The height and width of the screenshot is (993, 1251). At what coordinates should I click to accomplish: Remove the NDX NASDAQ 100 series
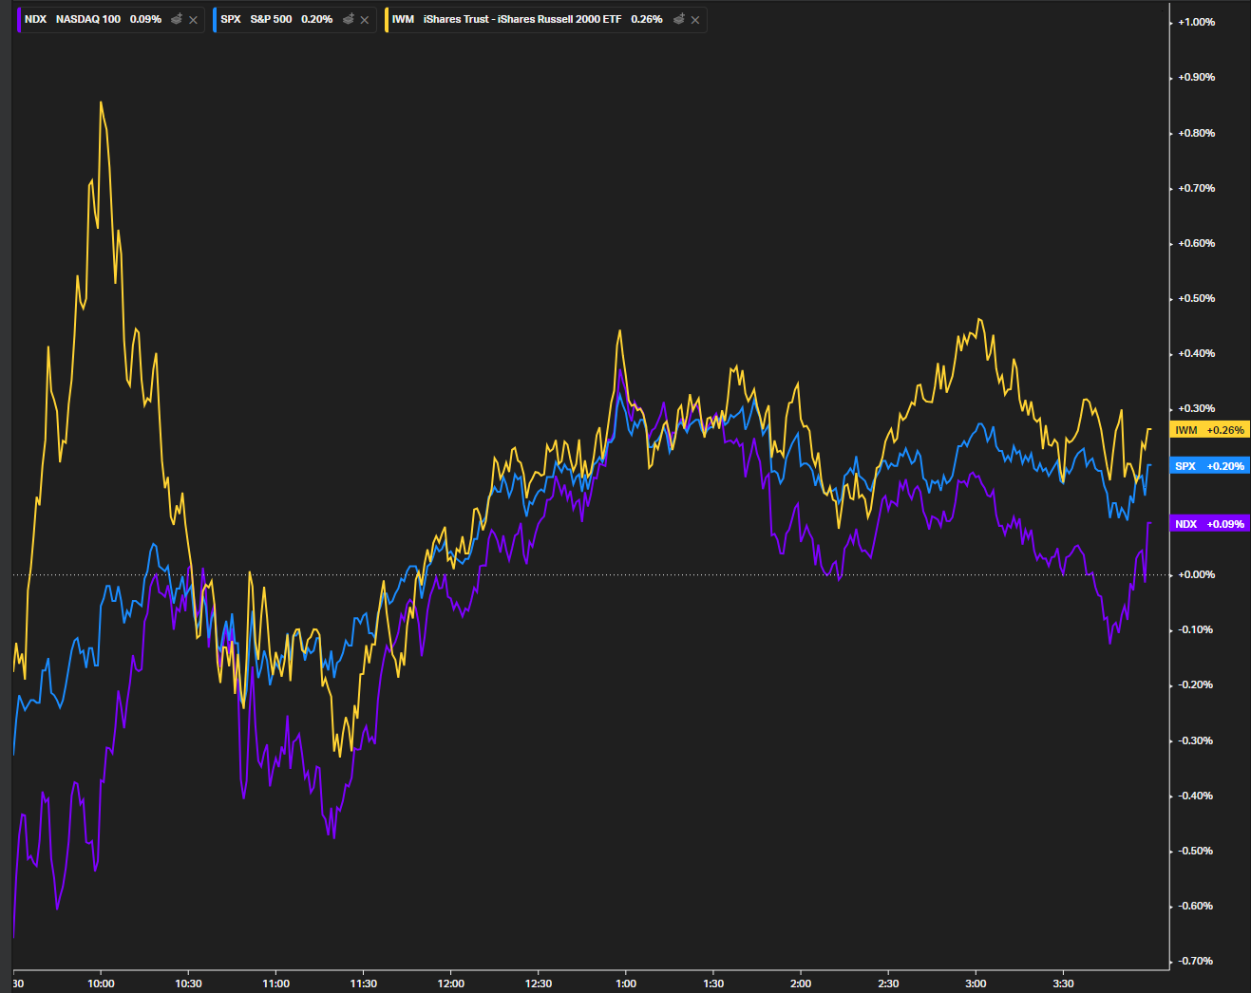point(194,20)
